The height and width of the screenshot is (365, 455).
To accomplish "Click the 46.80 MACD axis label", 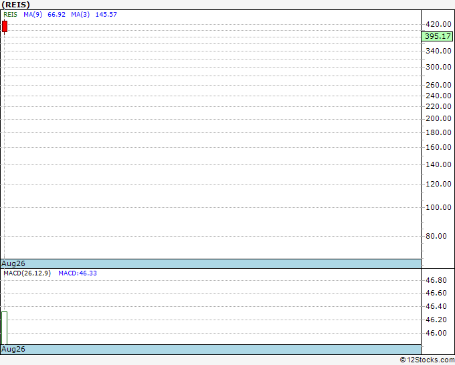I will point(436,280).
